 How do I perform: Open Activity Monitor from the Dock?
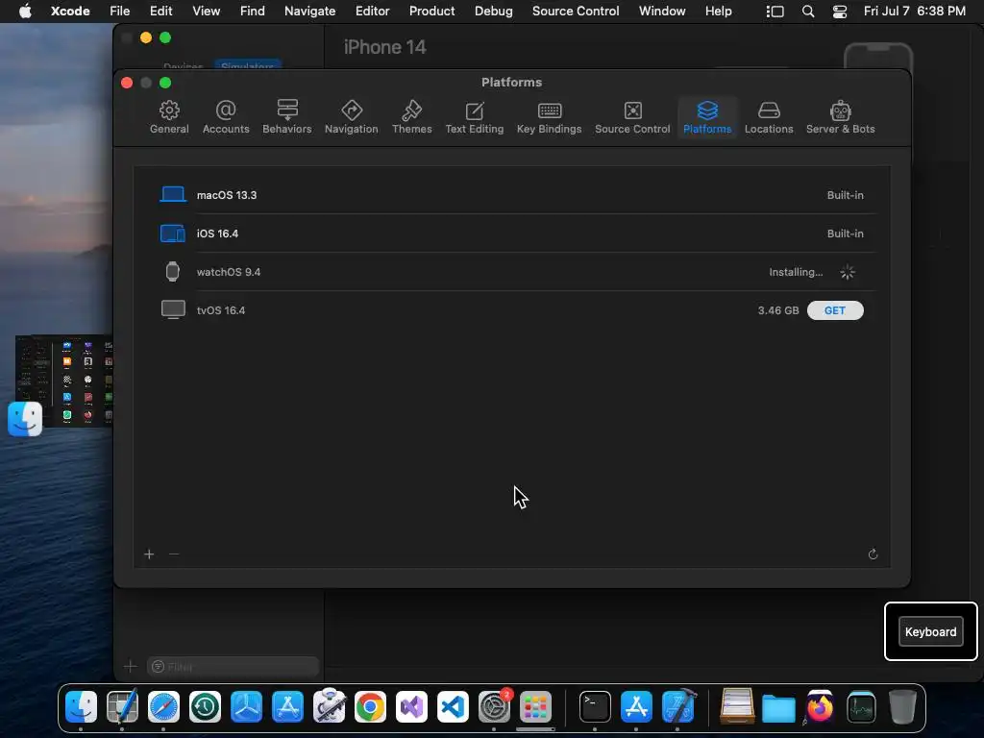[861, 707]
